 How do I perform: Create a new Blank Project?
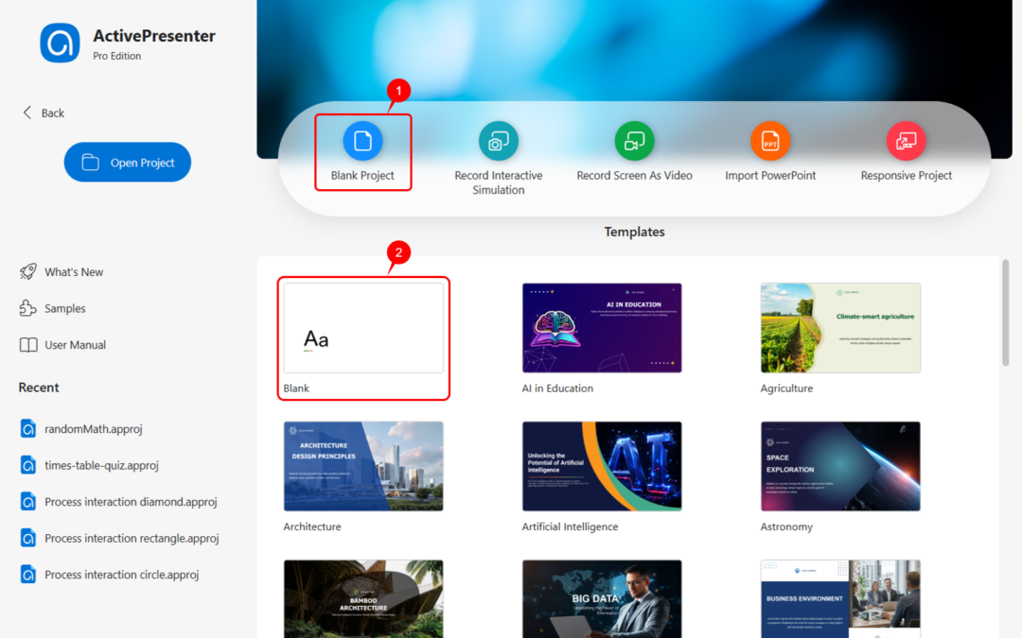pos(362,151)
